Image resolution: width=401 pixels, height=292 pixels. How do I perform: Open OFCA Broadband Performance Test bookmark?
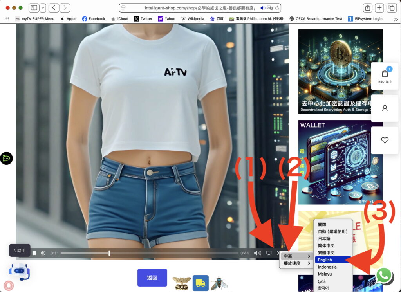(316, 19)
